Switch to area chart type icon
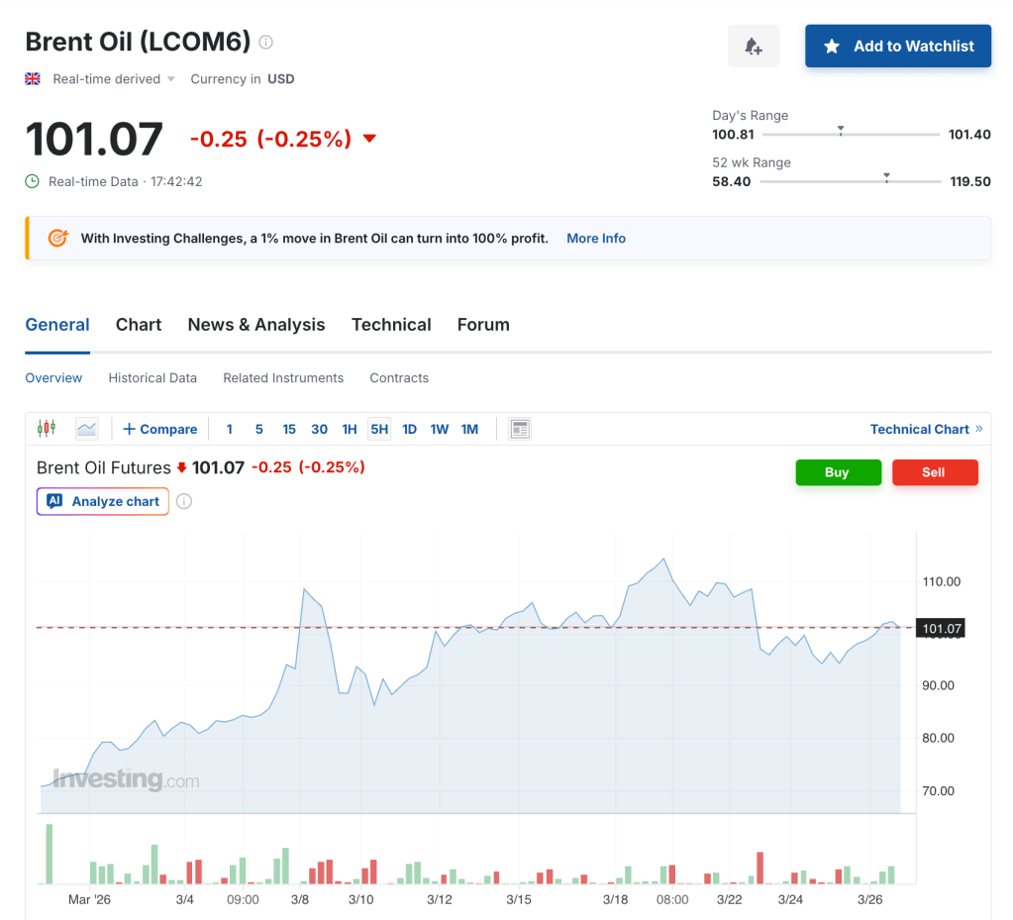 [x=87, y=429]
